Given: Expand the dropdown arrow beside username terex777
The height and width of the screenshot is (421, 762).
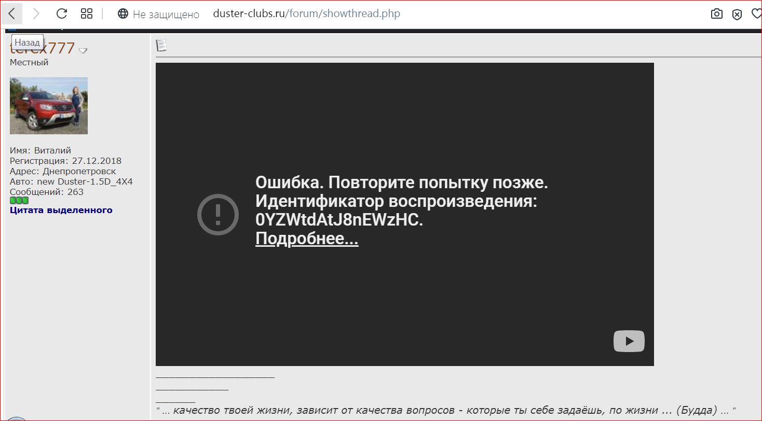Looking at the screenshot, I should pos(83,51).
